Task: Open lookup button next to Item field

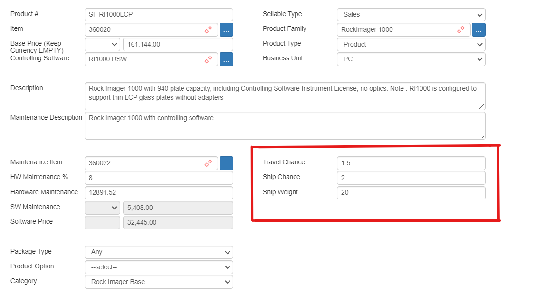Action: tap(226, 29)
